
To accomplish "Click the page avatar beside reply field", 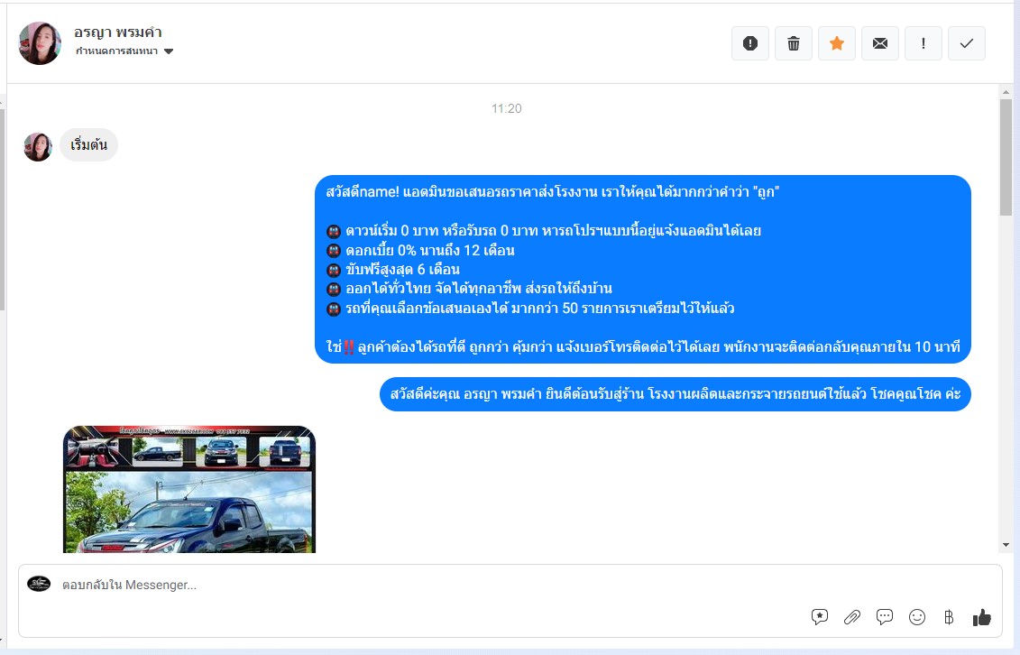I will click(x=39, y=584).
